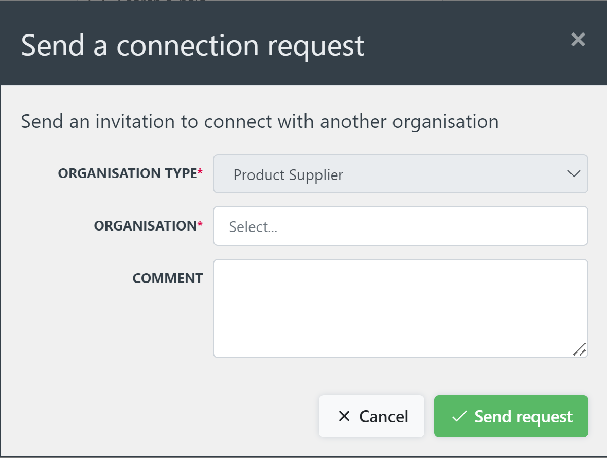Click the 'Send a connection request' title
Viewport: 607px width, 458px height.
click(192, 45)
